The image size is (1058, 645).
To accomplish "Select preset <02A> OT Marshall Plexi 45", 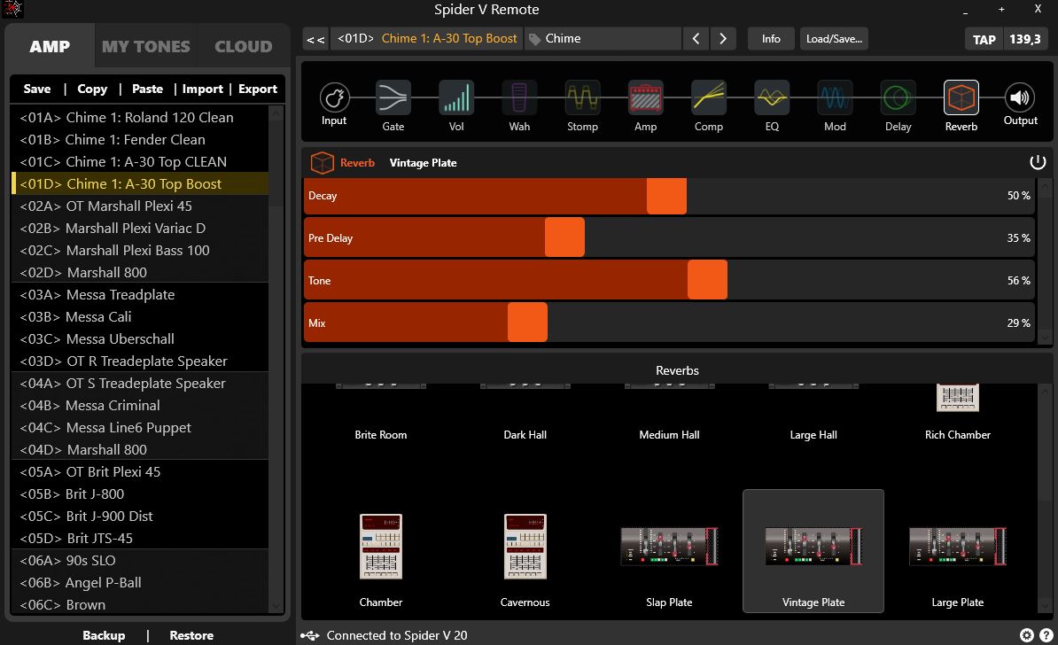I will pos(140,206).
